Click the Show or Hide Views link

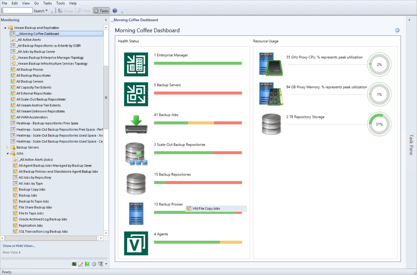tap(19, 245)
